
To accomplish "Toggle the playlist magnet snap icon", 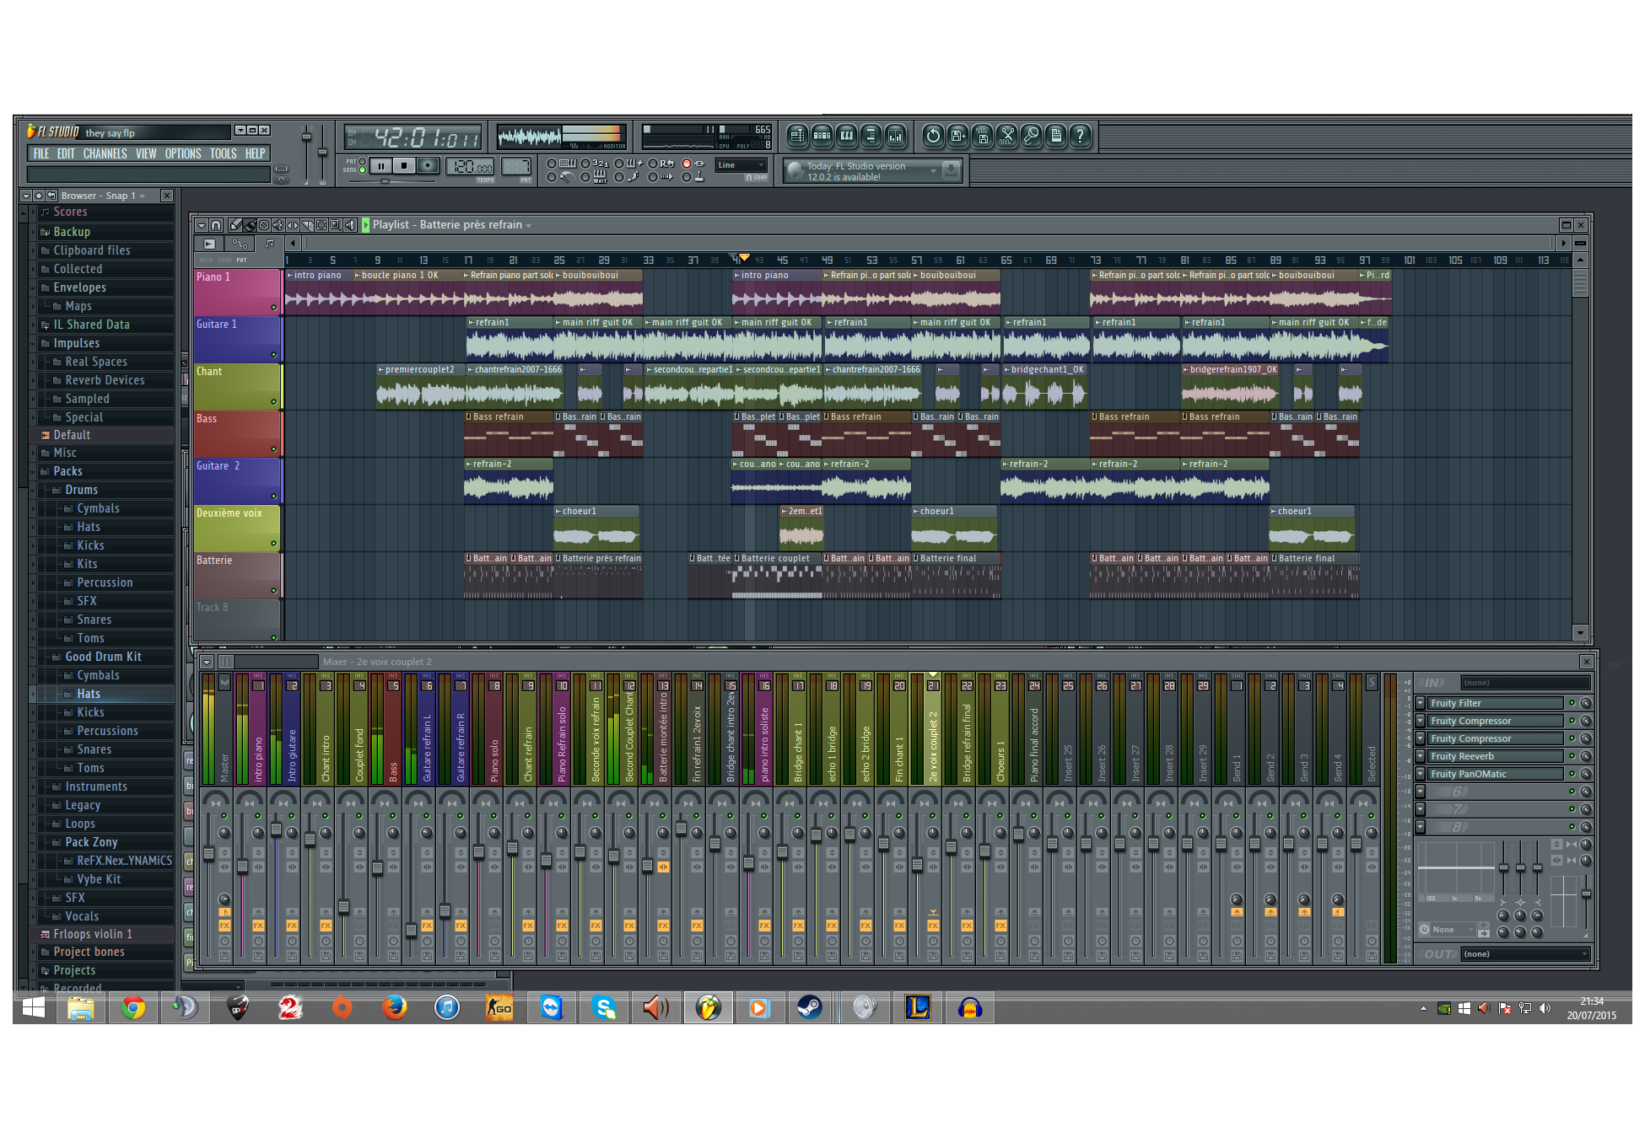I will coord(216,225).
